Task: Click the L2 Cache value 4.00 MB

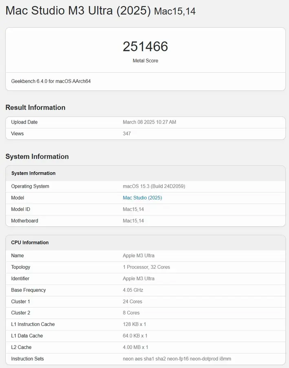Action: tap(135, 347)
